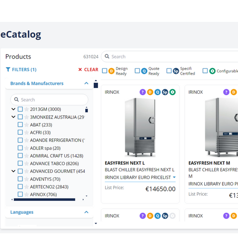Viewport: 238px width, 238px height.
Task: Check the AFINOX (706) checkbox
Action: [x=20, y=194]
